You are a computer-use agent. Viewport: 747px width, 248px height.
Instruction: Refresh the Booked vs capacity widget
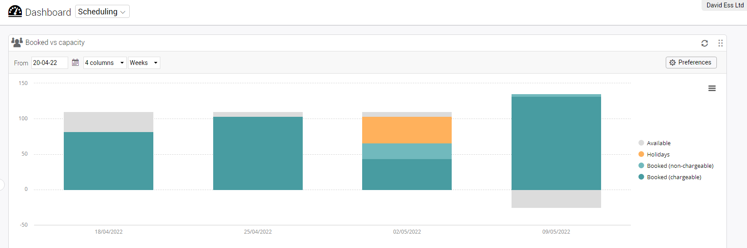pos(704,43)
